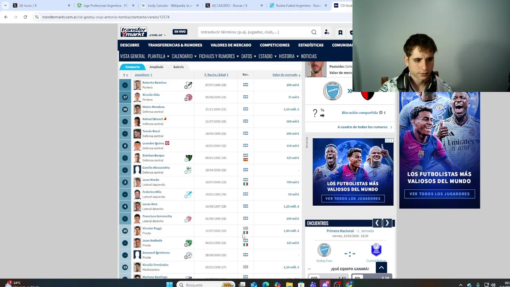Click the Leandro Quiroz red injury icon
Image resolution: width=510 pixels, height=287 pixels.
(167, 143)
